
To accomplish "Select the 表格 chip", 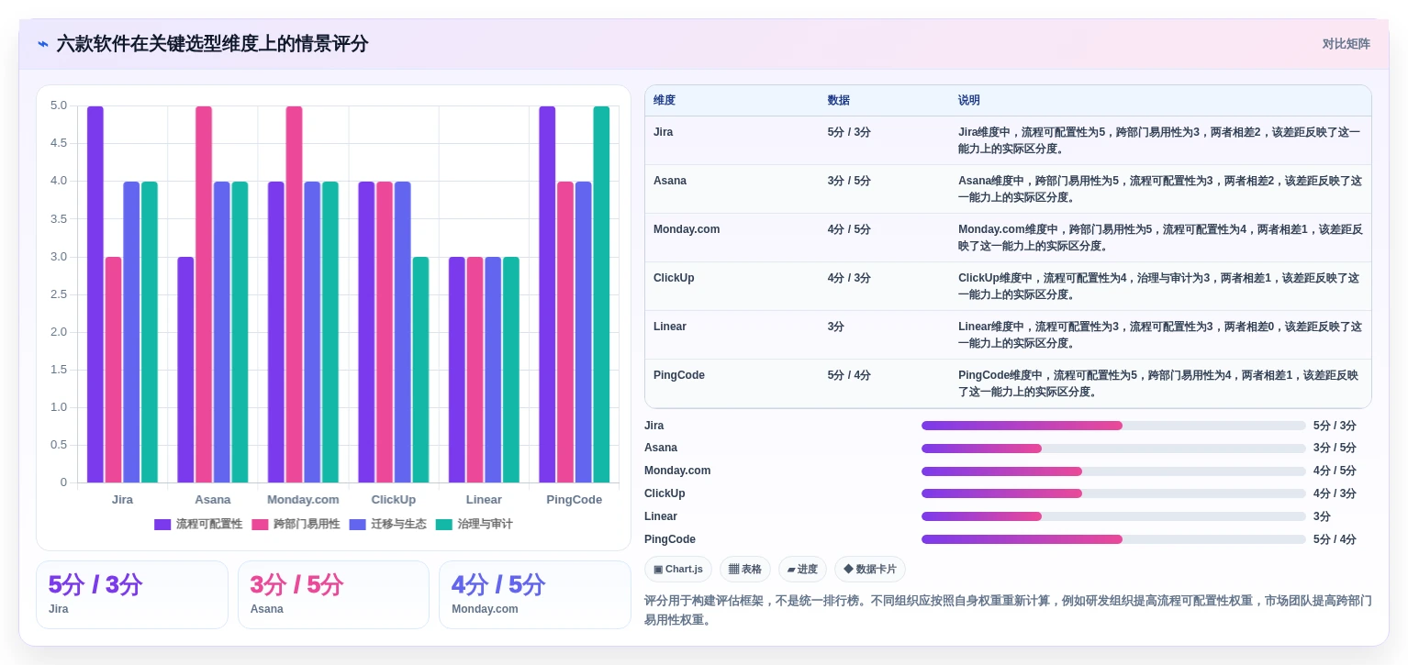I will tap(745, 570).
